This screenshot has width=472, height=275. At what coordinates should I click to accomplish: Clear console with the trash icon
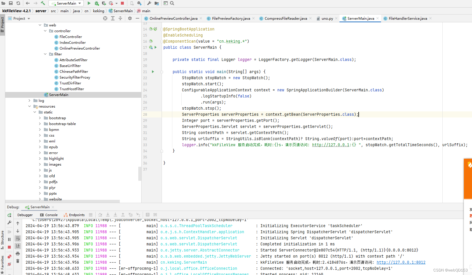[18, 261]
